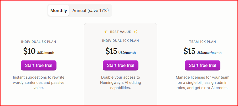Viewport: 238px width, 106px height.
Task: Click the $15 price in Team 10K plan
Action: 189,51
